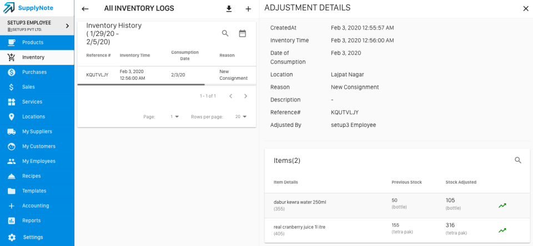The height and width of the screenshot is (246, 533).
Task: Click the Reports chart icon
Action: point(12,221)
